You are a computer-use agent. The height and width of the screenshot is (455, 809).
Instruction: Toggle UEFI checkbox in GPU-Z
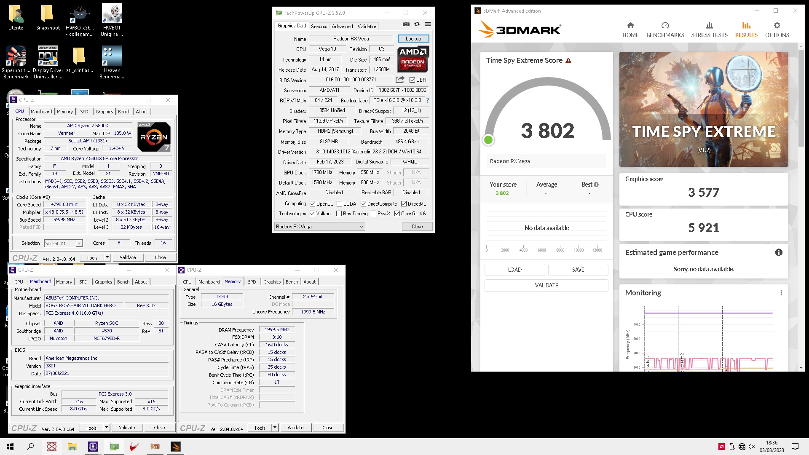(x=413, y=80)
